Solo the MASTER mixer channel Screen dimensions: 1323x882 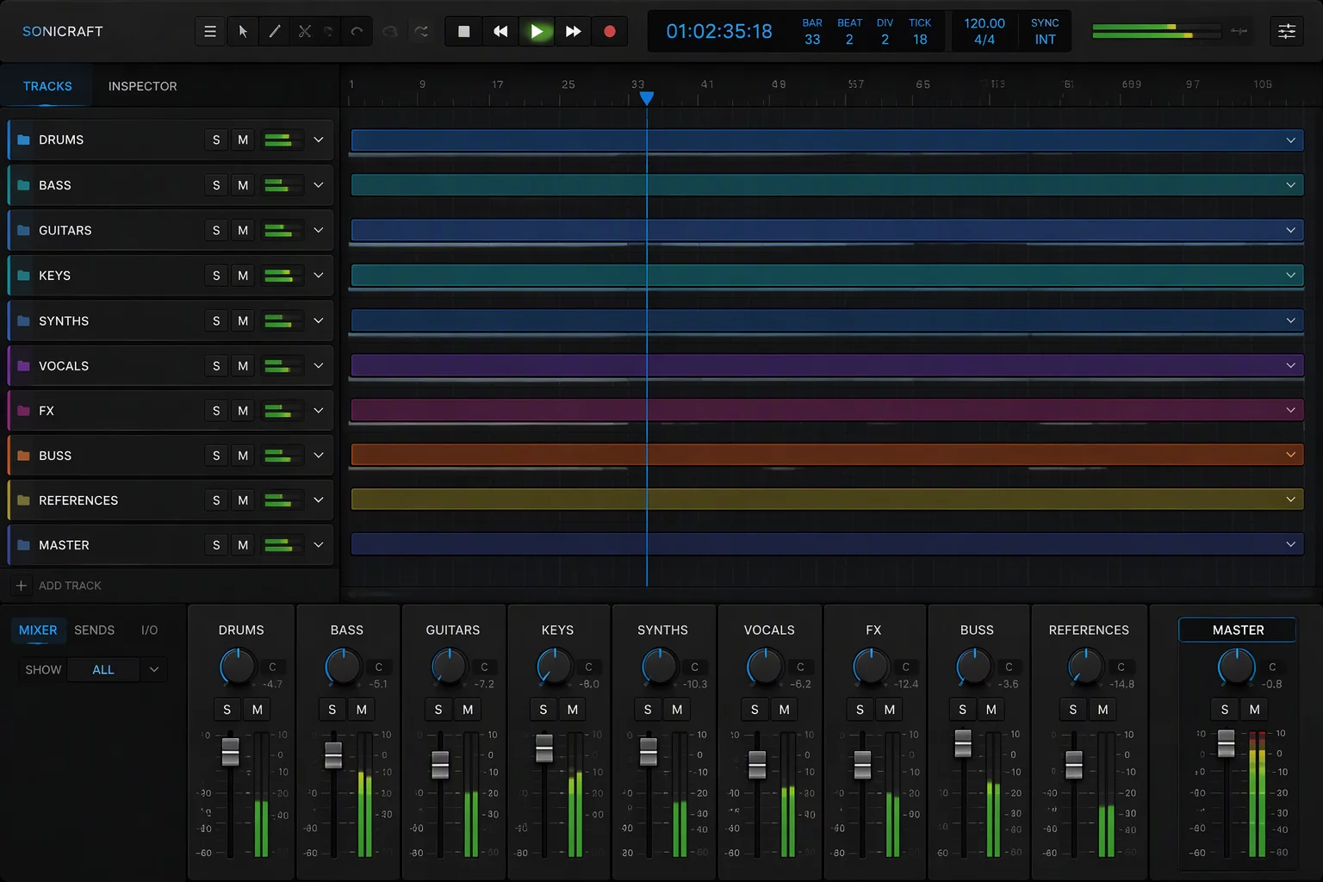click(x=1225, y=710)
